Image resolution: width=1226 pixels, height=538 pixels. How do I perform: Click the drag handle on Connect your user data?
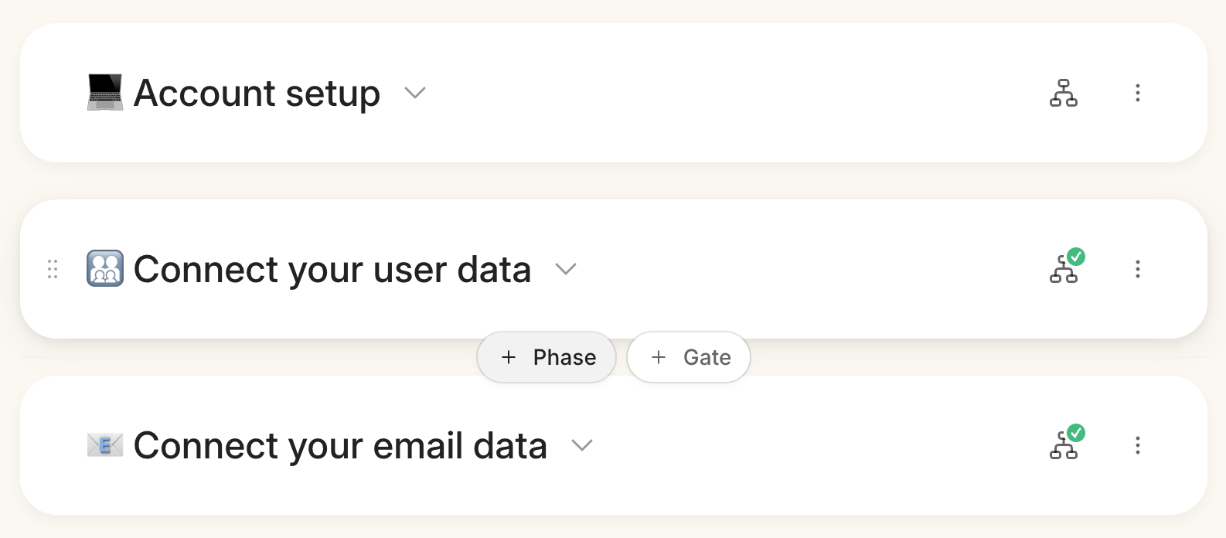click(x=53, y=269)
